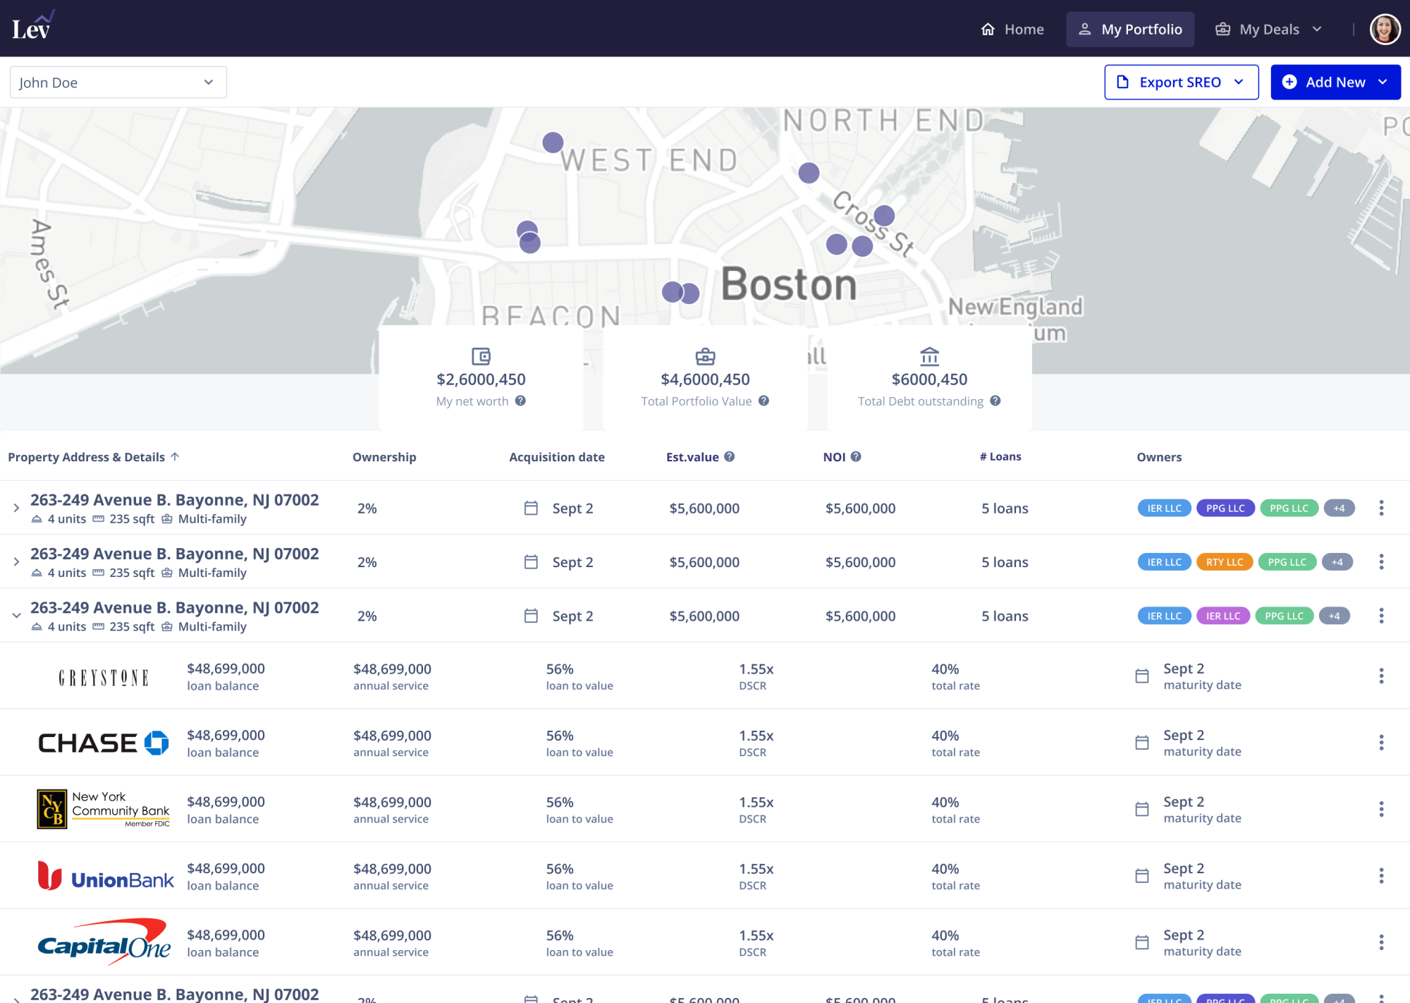Screen dimensions: 1410x1003
Task: Open the My Deals menu
Action: (x=1268, y=29)
